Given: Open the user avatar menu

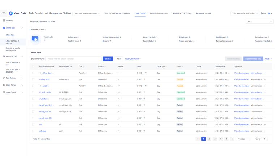Looking at the screenshot, I should pyautogui.click(x=270, y=13).
